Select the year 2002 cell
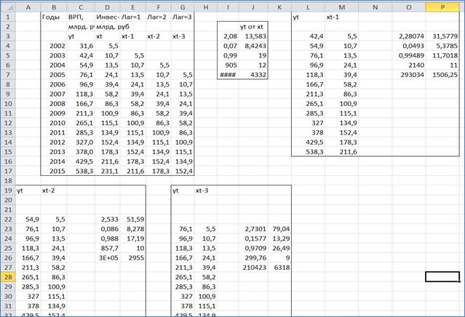Viewport: 465px width, 317px height. (x=53, y=45)
